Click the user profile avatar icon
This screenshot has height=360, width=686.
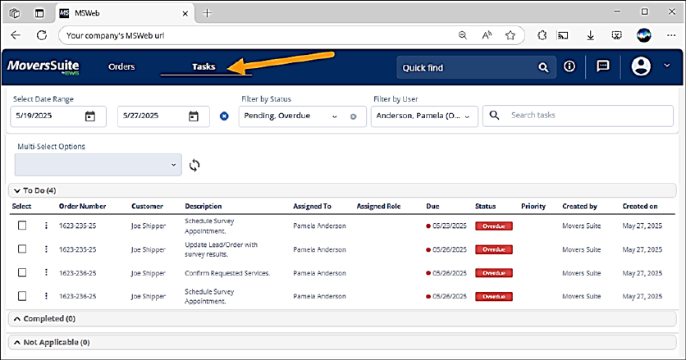(642, 67)
